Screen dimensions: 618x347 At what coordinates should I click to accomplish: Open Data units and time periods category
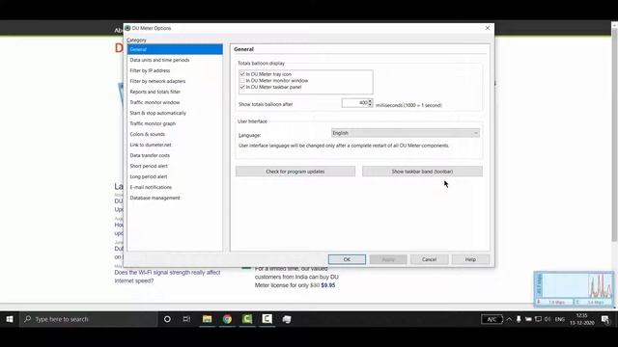[x=159, y=60]
